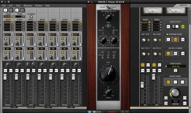Click Aux 1 POST button

tap(148, 65)
